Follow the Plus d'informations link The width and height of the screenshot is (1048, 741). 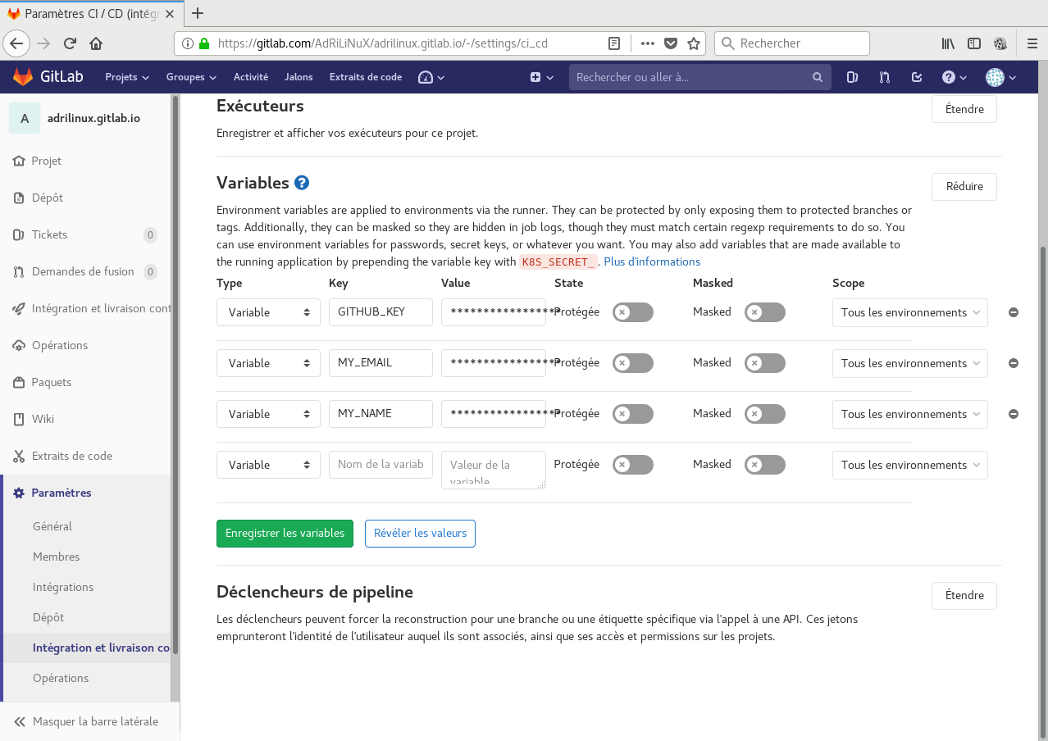[x=652, y=261]
